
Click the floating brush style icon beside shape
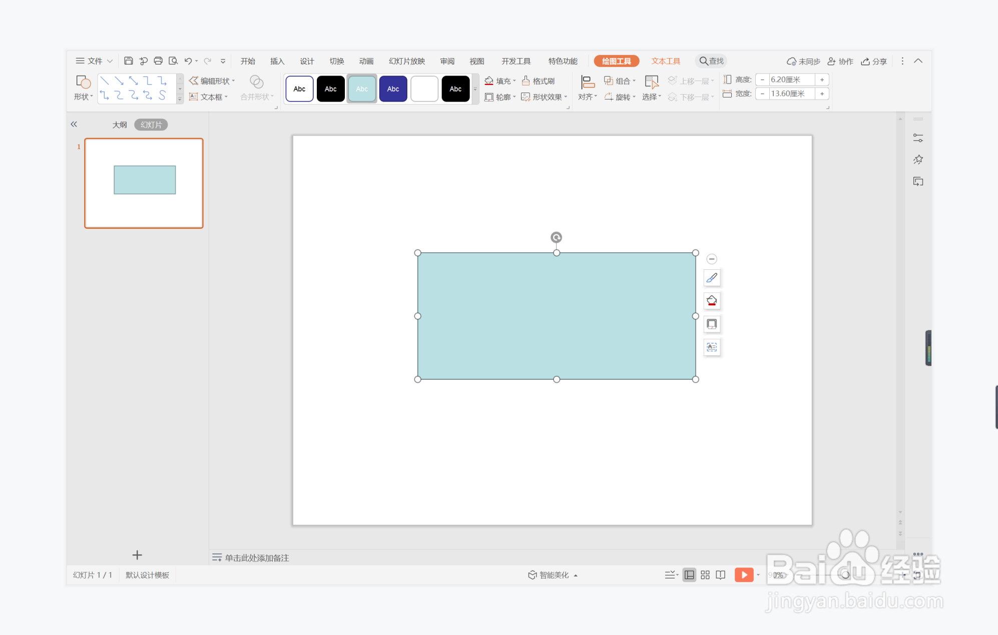pos(712,278)
